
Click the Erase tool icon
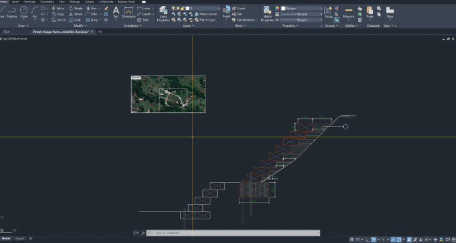pos(106,8)
